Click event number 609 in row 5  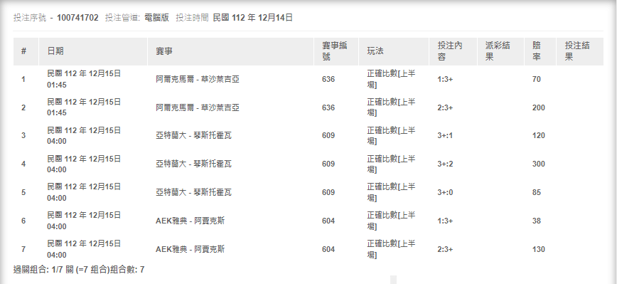tap(328, 192)
